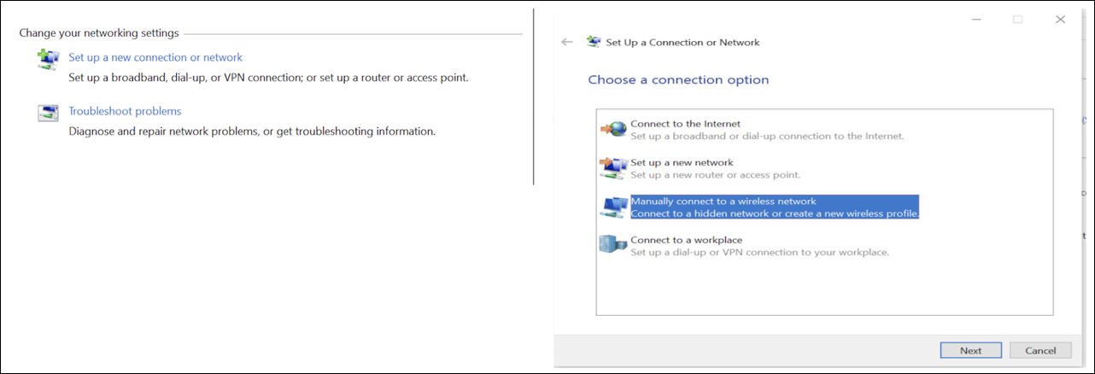1095x374 pixels.
Task: Click the monitor icon for Manually connect wireless
Action: (613, 207)
